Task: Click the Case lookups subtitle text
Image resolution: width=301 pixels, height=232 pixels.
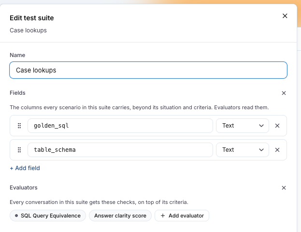Action: [28, 30]
